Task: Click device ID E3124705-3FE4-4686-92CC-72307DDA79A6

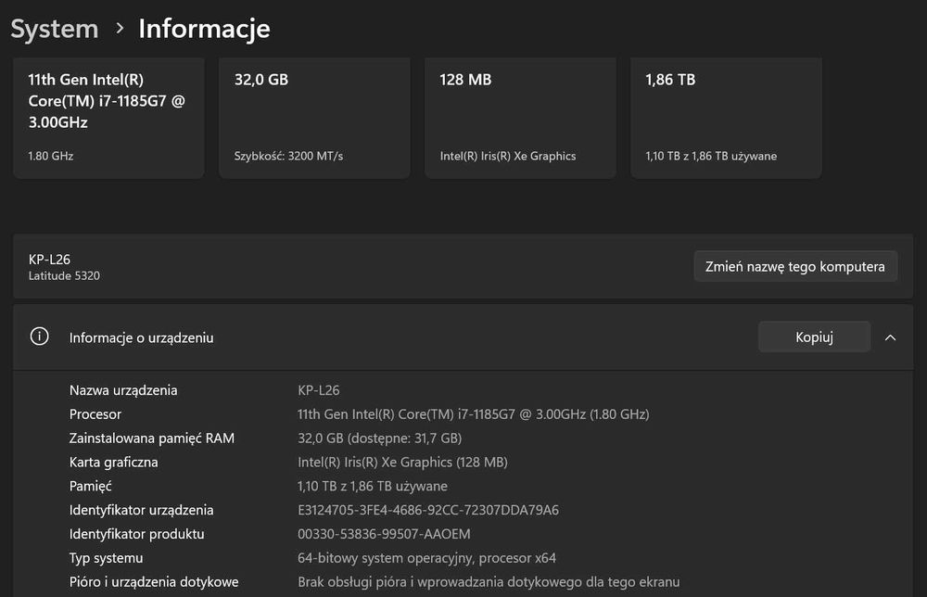Action: (428, 510)
